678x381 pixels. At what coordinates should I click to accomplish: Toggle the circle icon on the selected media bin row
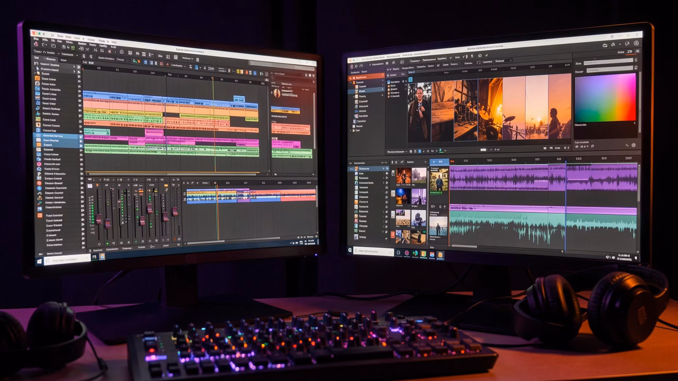tap(387, 169)
